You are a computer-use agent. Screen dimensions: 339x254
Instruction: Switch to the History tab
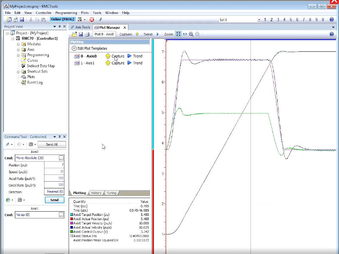(x=96, y=193)
